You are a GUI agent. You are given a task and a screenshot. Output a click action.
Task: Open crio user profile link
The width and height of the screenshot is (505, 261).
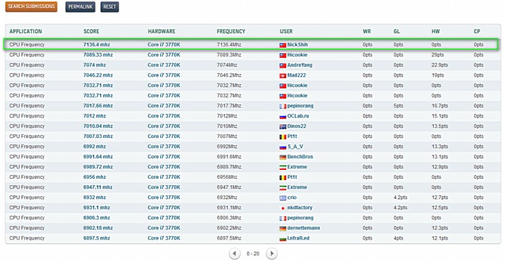tap(292, 197)
